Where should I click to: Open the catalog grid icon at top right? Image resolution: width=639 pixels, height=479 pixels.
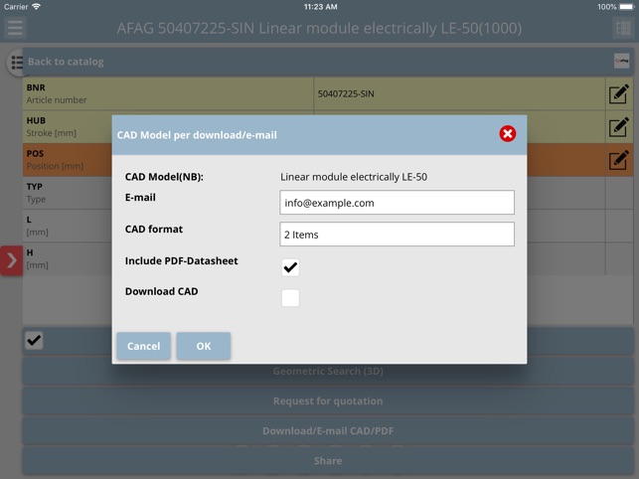623,28
